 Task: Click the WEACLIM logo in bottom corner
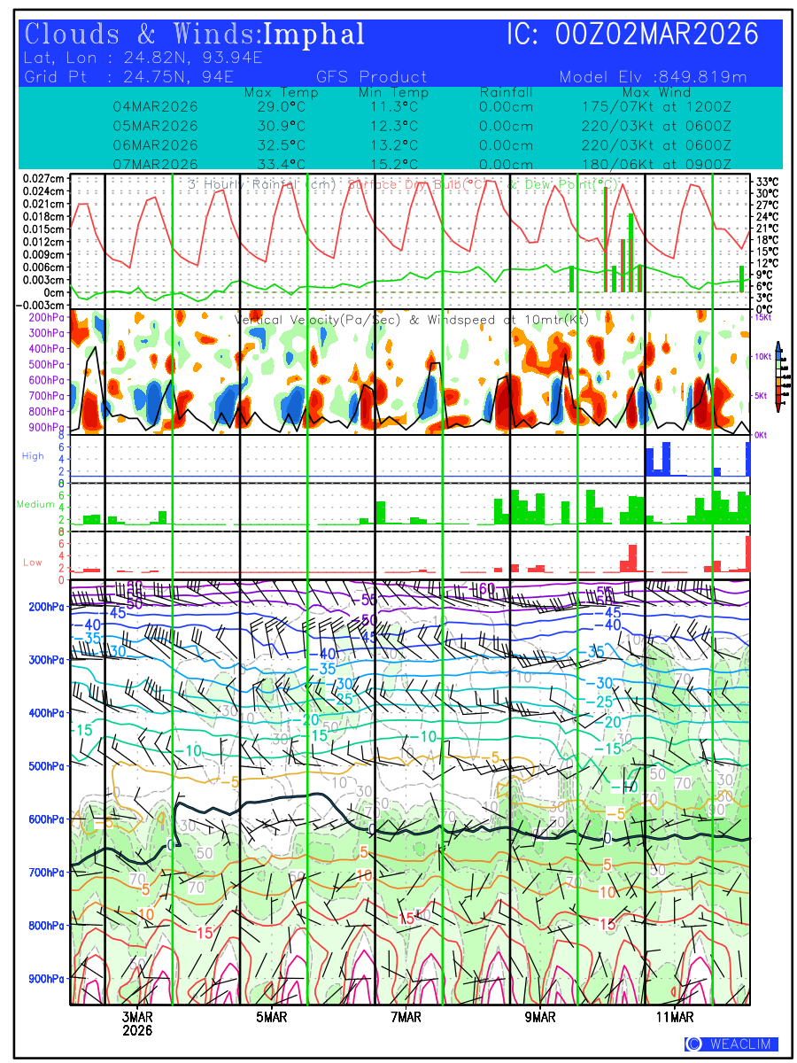point(731,1044)
